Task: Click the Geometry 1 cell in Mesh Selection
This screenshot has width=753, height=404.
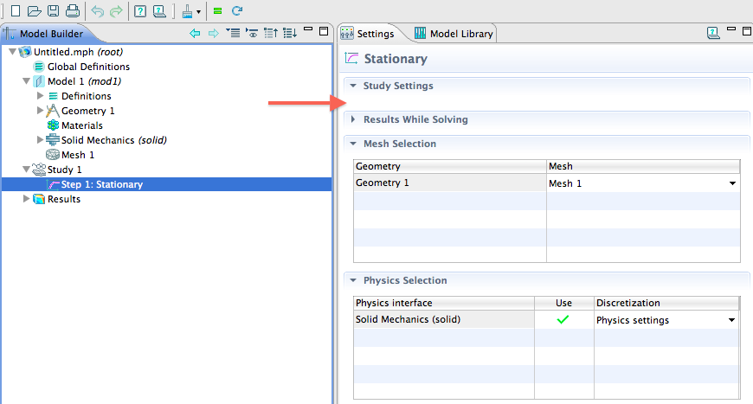Action: (x=449, y=183)
